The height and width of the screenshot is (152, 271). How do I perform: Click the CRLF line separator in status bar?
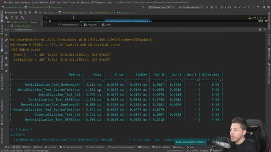coord(188,151)
